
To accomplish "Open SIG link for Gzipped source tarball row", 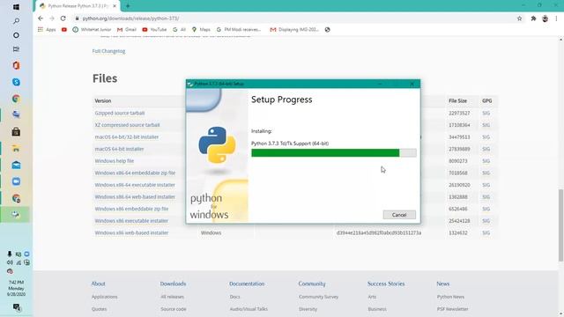I will coord(486,113).
